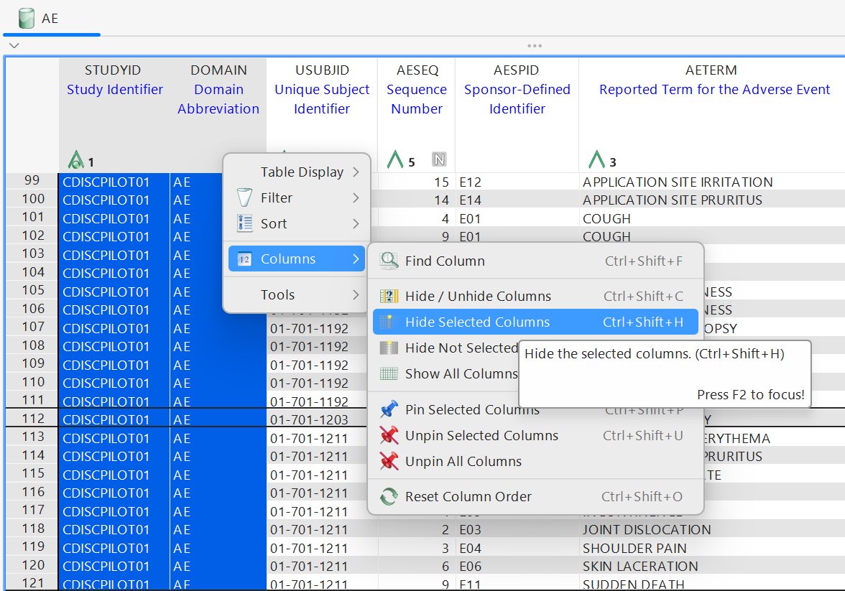
Task: Click the Reset Column Order refresh icon
Action: [389, 496]
